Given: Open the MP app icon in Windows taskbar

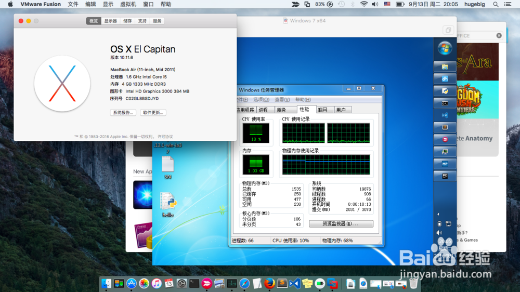Looking at the screenshot, I should 445,164.
